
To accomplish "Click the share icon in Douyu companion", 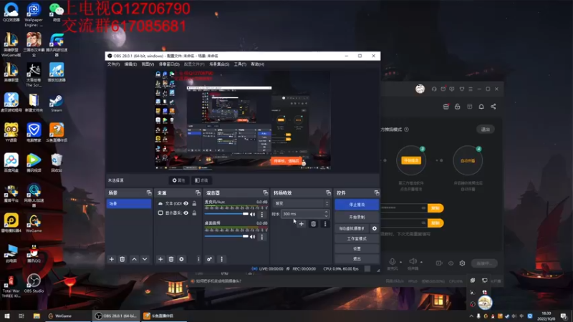I will 493,107.
